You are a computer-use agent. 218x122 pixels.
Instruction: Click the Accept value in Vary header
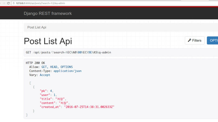click(45, 75)
